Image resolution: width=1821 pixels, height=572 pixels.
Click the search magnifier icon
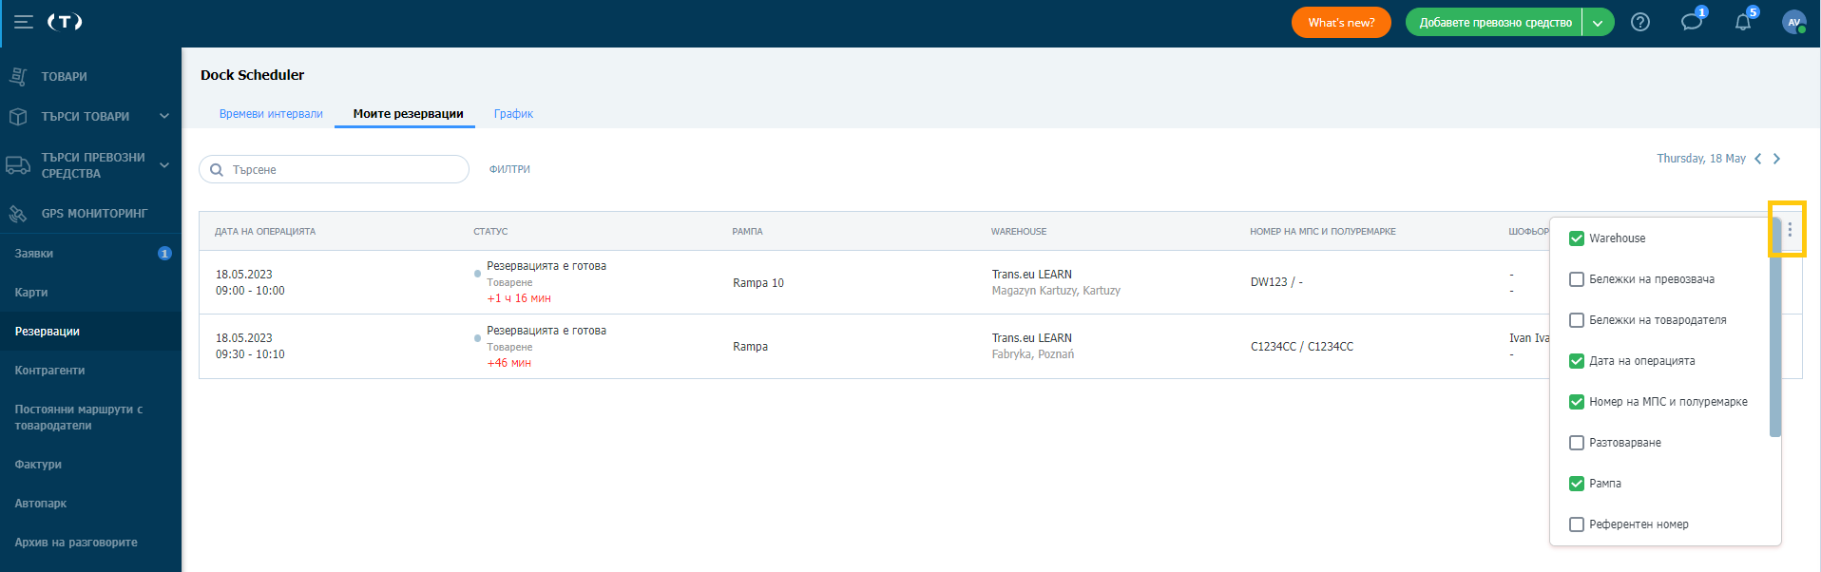(217, 170)
